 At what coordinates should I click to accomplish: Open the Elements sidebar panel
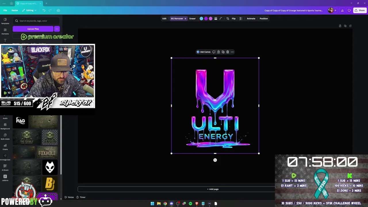[5, 31]
